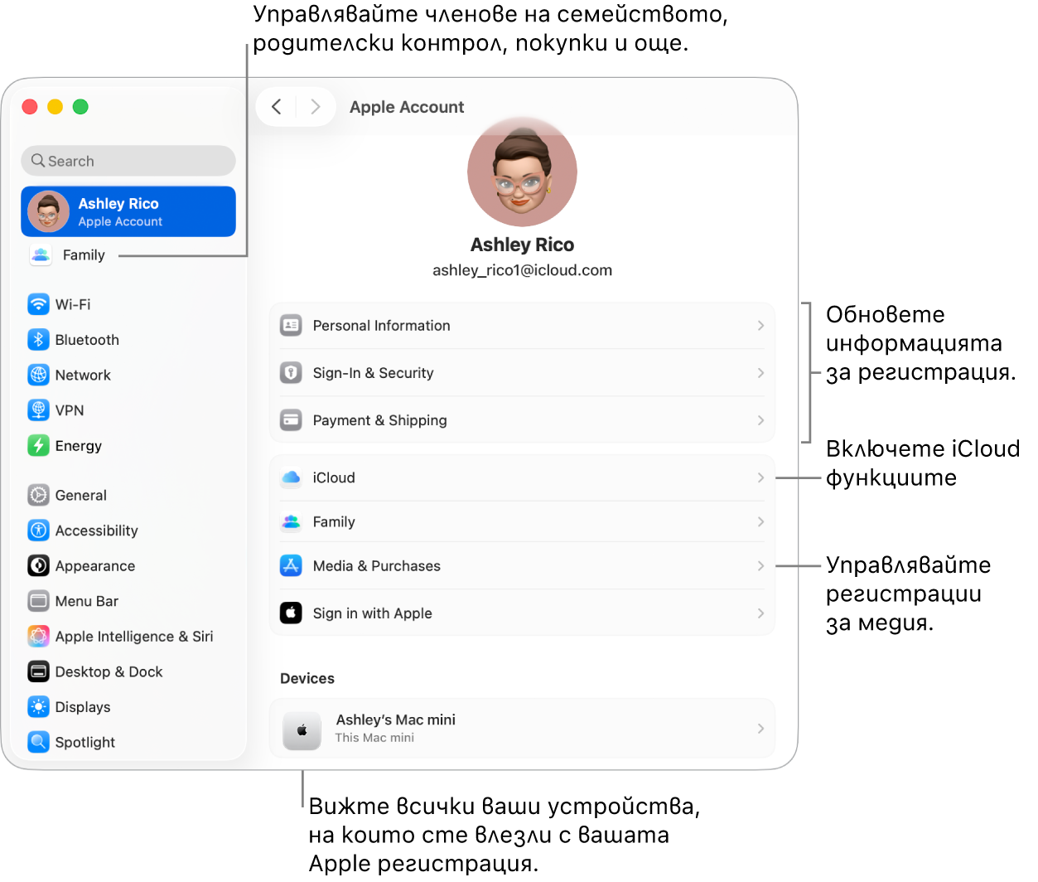
Task: Expand the Family row chevron
Action: (760, 521)
